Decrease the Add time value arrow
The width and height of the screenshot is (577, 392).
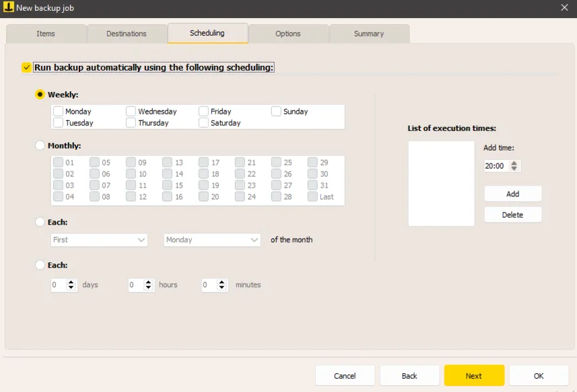pos(514,169)
